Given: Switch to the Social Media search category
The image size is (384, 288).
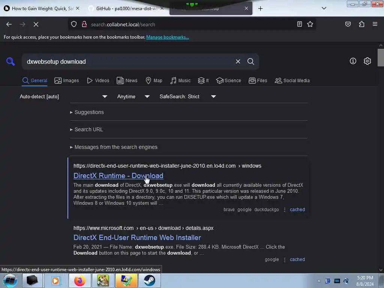Looking at the screenshot, I should pos(292,81).
